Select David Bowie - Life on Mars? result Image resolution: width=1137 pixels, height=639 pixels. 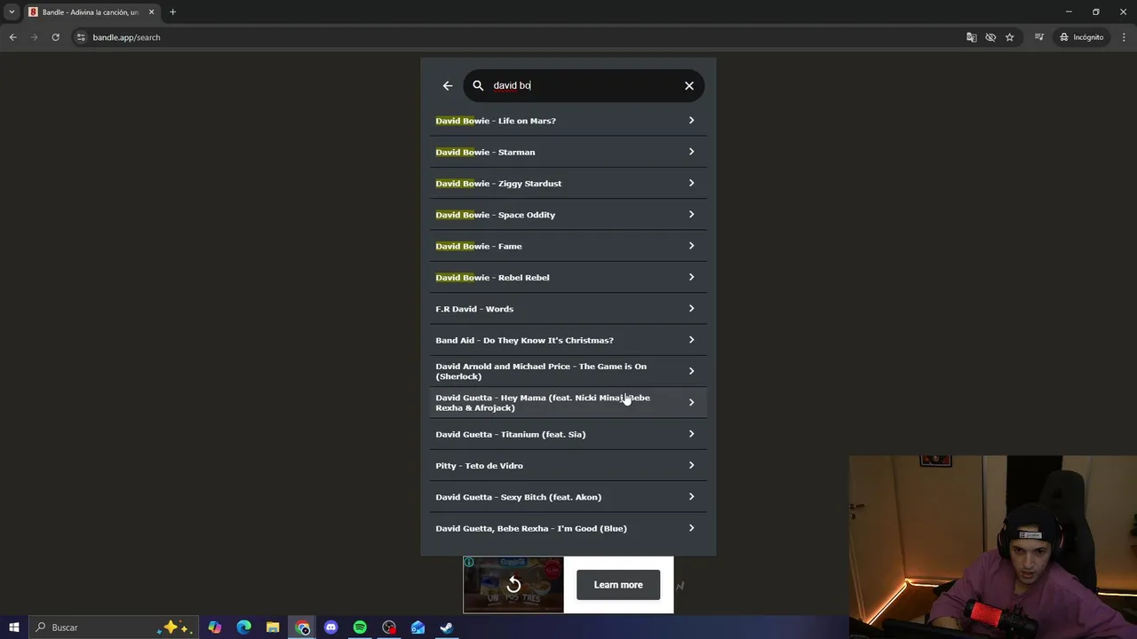(568, 121)
